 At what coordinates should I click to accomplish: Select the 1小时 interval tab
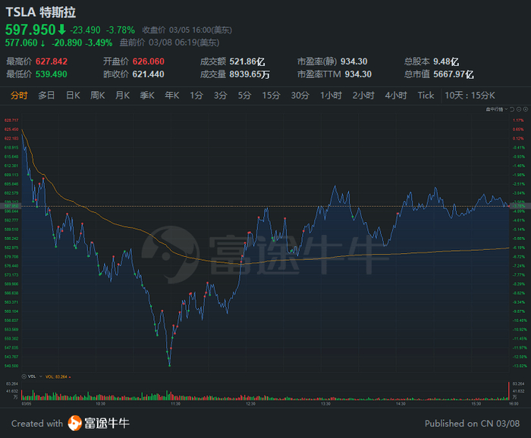coord(331,95)
